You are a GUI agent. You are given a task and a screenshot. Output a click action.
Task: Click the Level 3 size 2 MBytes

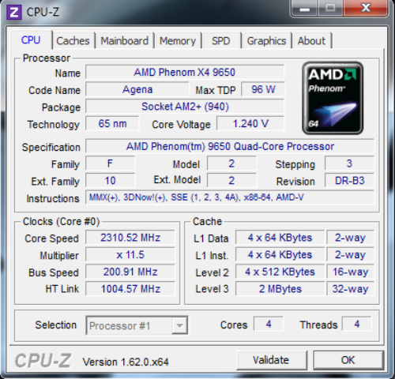coord(280,289)
